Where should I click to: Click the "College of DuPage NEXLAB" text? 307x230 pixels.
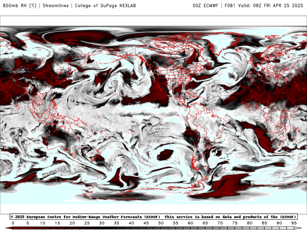pos(105,6)
